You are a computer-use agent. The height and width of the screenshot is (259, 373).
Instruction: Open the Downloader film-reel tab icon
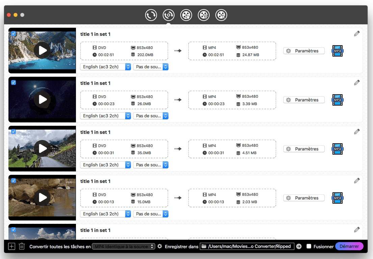pos(186,15)
